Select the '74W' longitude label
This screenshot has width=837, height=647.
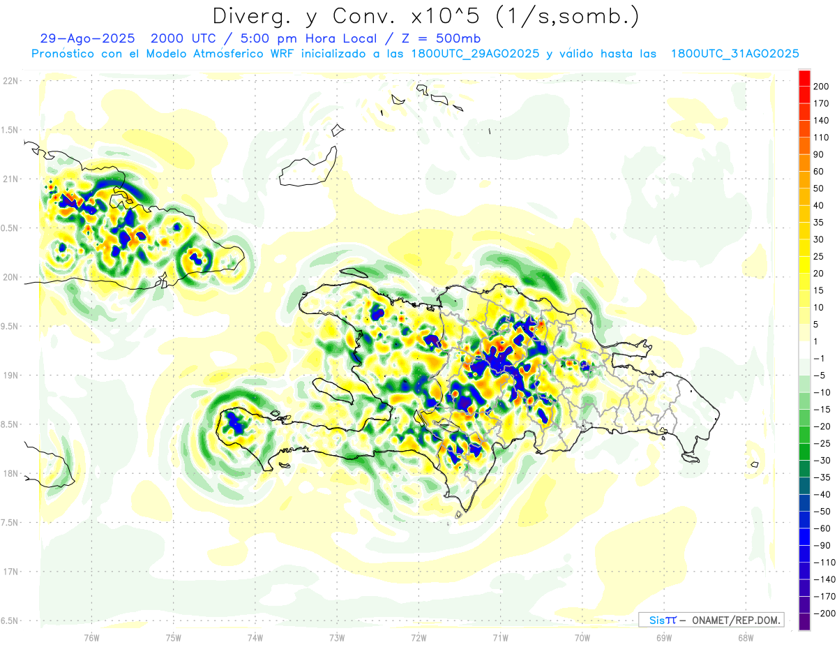(x=255, y=637)
